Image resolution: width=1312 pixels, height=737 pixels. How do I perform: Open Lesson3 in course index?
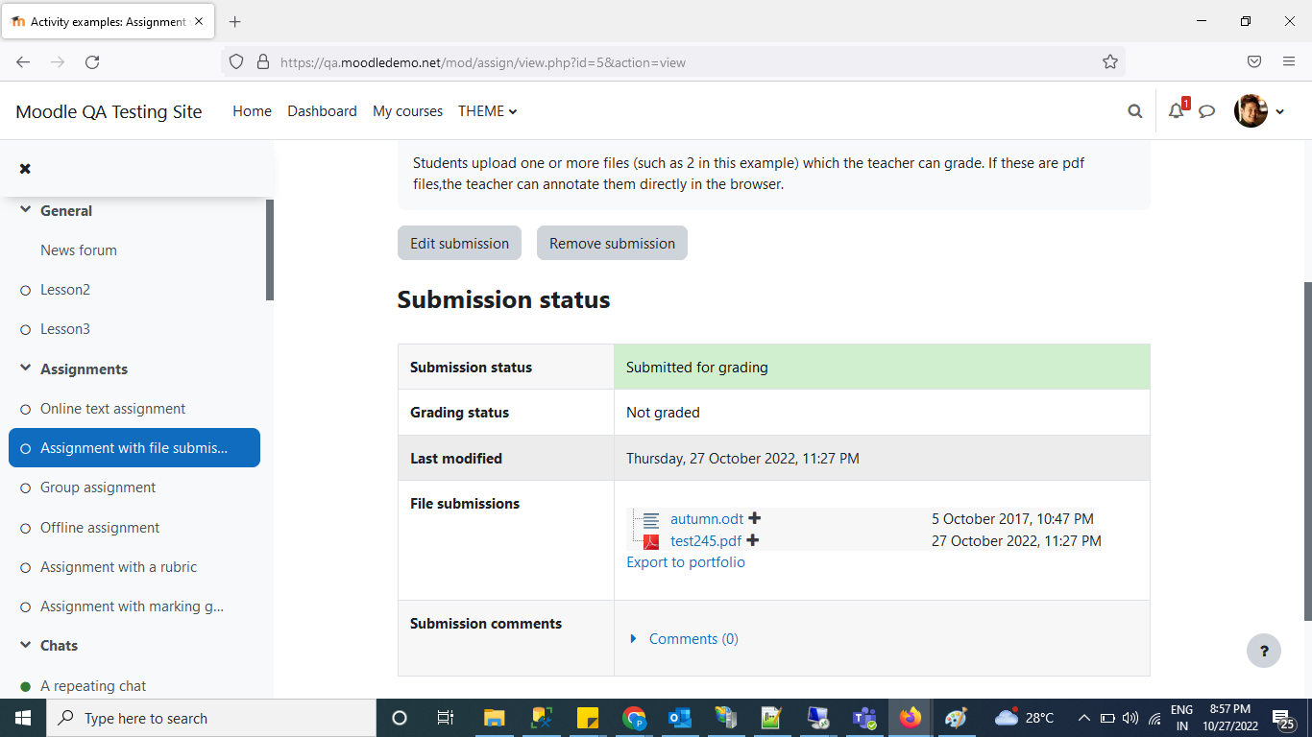(65, 329)
